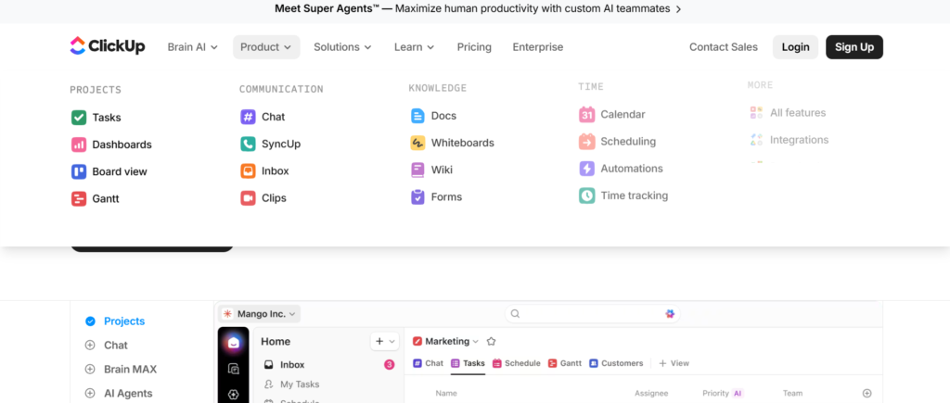
Task: Select the Whiteboards icon
Action: pyautogui.click(x=417, y=143)
